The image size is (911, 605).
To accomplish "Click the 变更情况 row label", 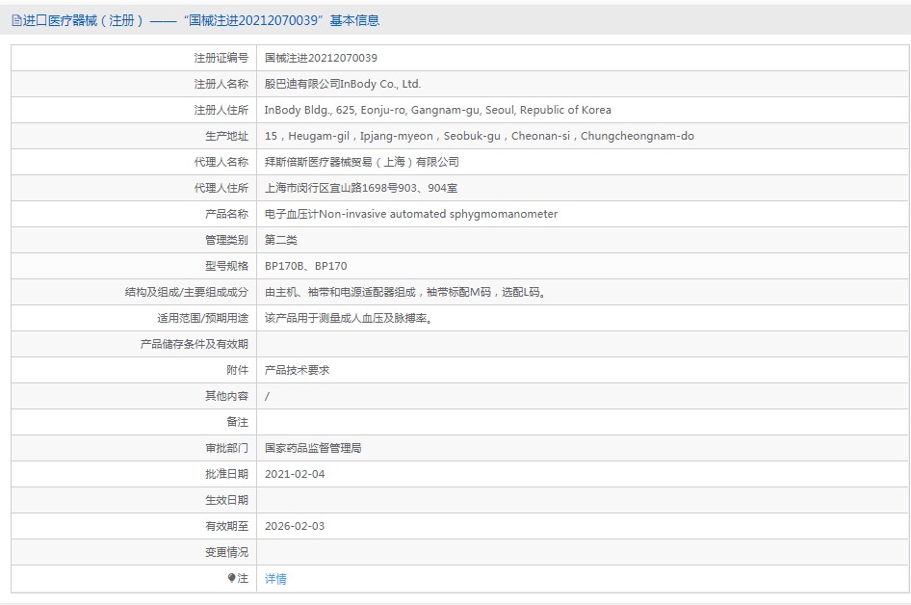I will (226, 552).
